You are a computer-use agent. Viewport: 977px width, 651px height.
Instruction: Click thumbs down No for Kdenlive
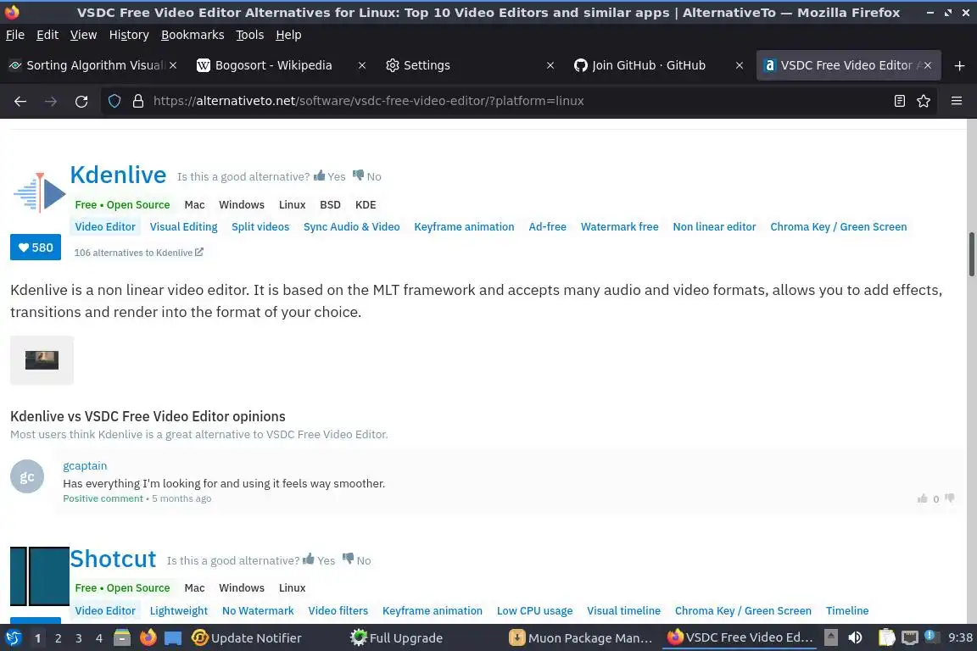click(367, 176)
